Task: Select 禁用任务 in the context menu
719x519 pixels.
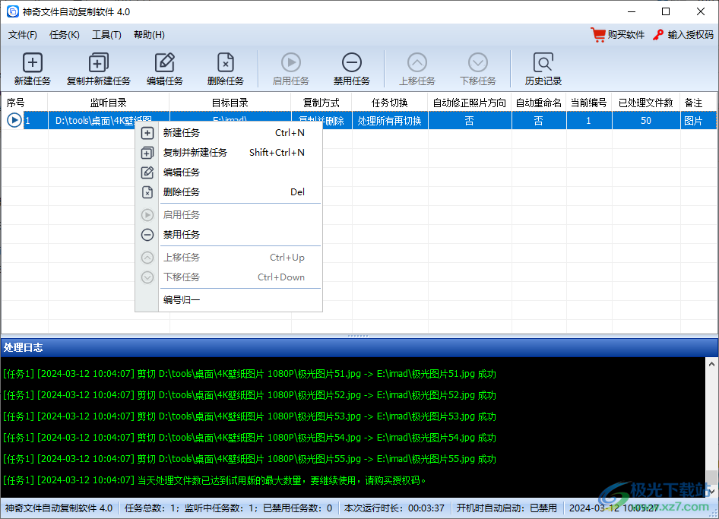Action: pos(182,235)
